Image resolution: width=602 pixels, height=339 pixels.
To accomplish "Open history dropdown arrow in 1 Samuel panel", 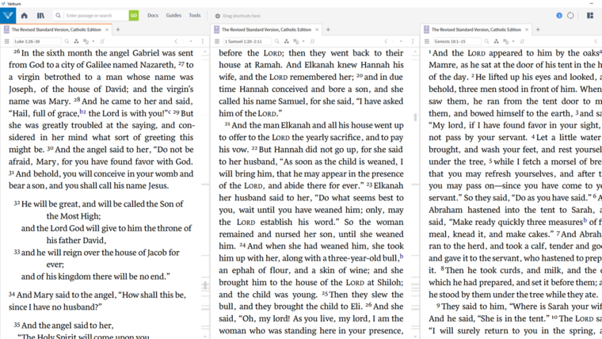I will 401,41.
